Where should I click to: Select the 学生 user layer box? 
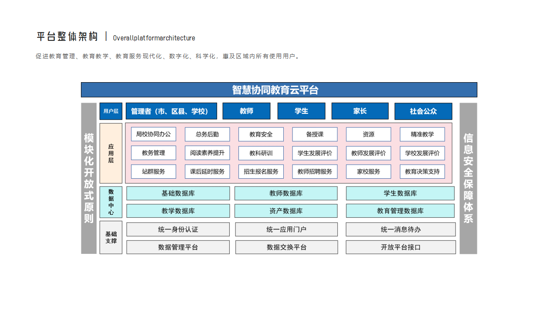click(301, 111)
